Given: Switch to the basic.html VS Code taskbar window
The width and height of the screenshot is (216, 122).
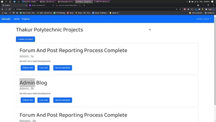Looking at the screenshot, I should (30, 2).
